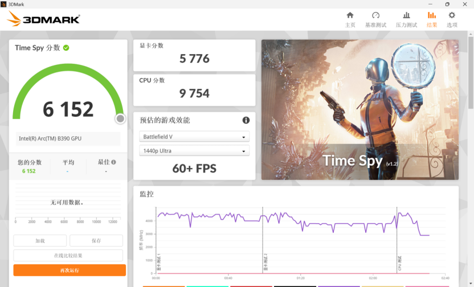474x287 pixels.
Task: Click the CPU 分数 label
Action: pos(152,80)
